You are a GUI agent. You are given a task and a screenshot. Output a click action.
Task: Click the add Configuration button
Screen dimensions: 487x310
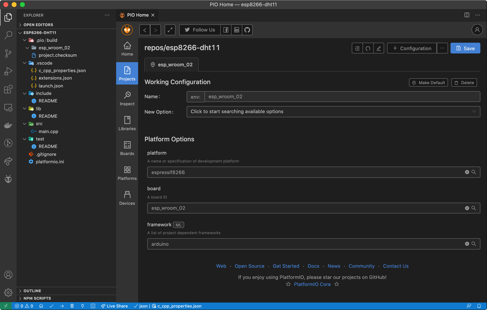[x=412, y=48]
